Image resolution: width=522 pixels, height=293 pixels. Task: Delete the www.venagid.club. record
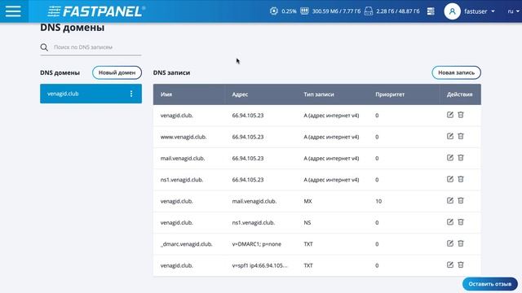click(461, 136)
